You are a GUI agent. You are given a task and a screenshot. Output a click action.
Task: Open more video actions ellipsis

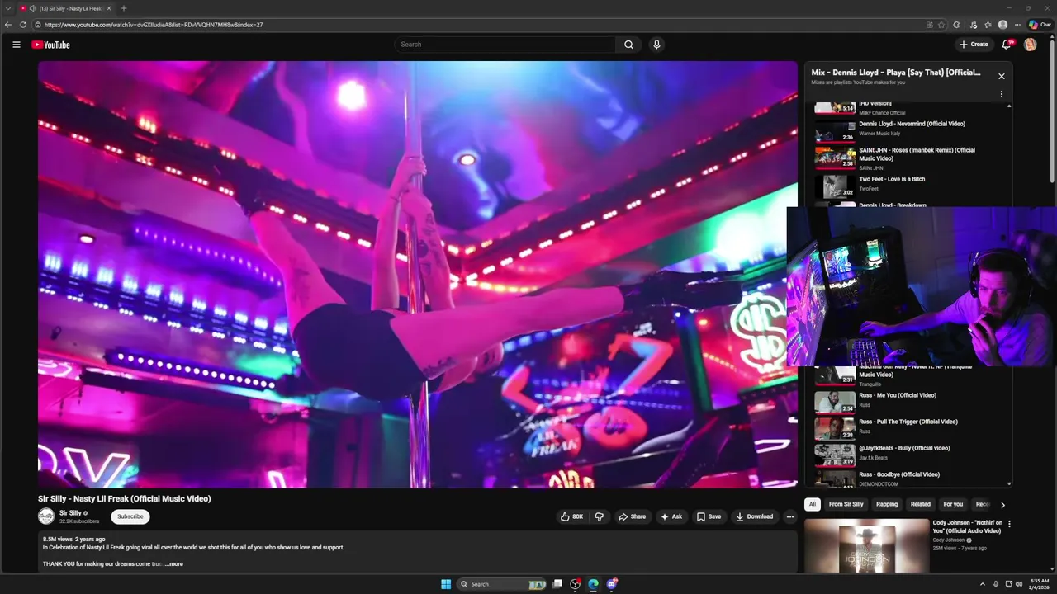pos(789,516)
